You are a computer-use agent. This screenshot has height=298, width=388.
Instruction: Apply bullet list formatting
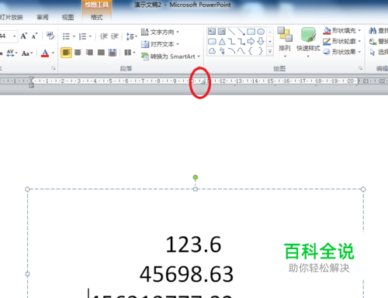pyautogui.click(x=66, y=36)
